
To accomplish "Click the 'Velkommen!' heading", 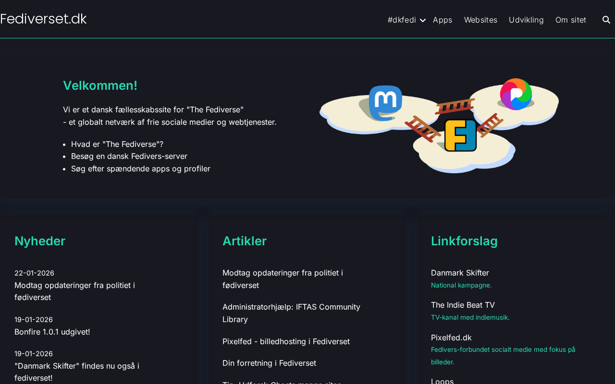I will coord(100,85).
